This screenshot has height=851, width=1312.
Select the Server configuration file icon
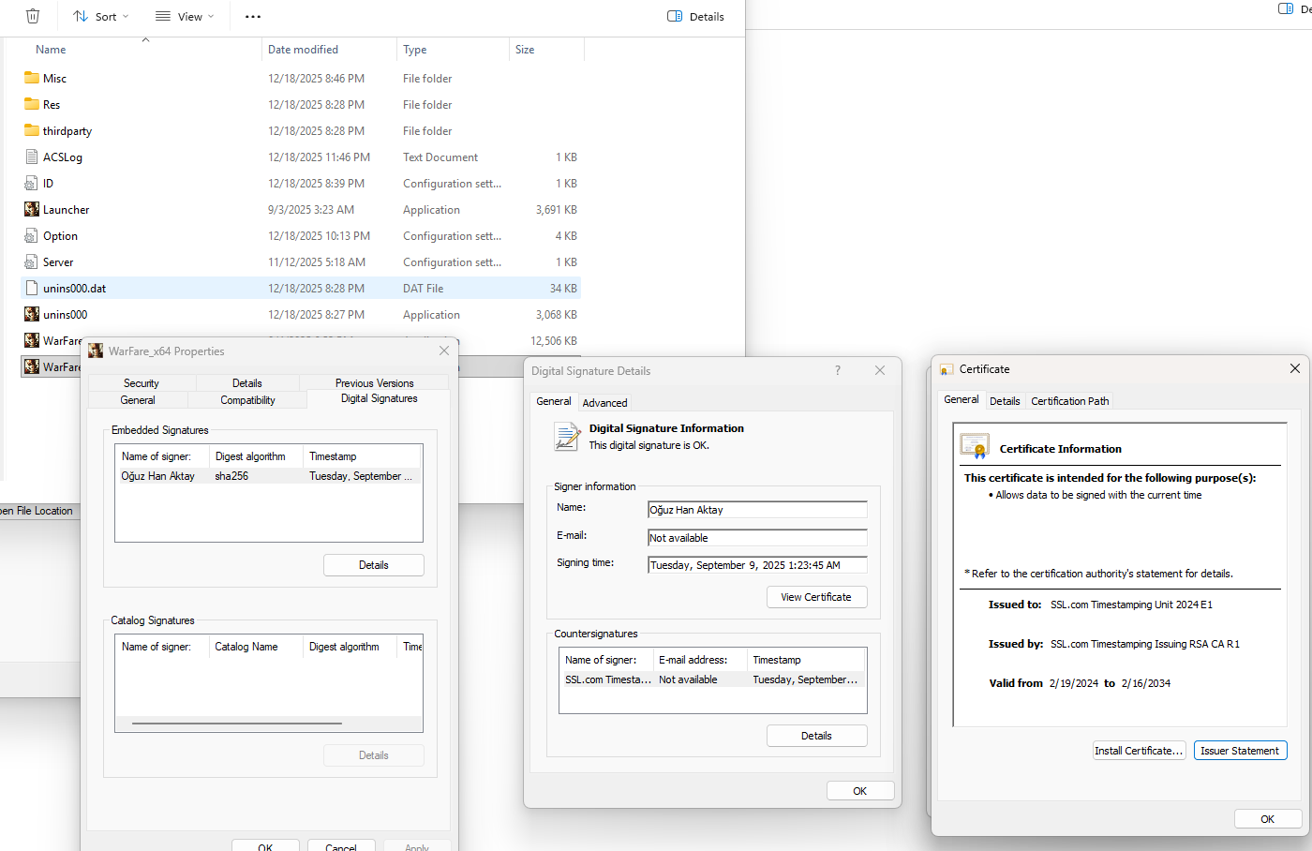32,261
